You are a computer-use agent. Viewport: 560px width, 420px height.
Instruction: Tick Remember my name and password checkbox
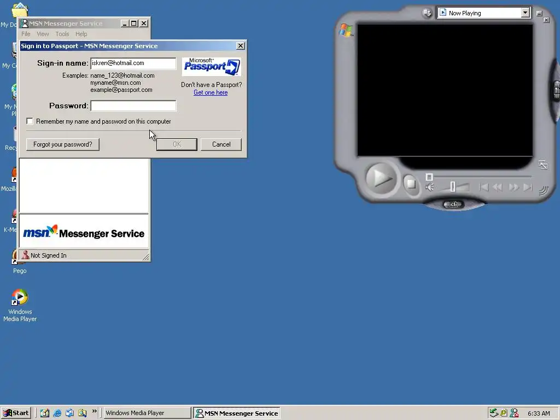(x=30, y=121)
